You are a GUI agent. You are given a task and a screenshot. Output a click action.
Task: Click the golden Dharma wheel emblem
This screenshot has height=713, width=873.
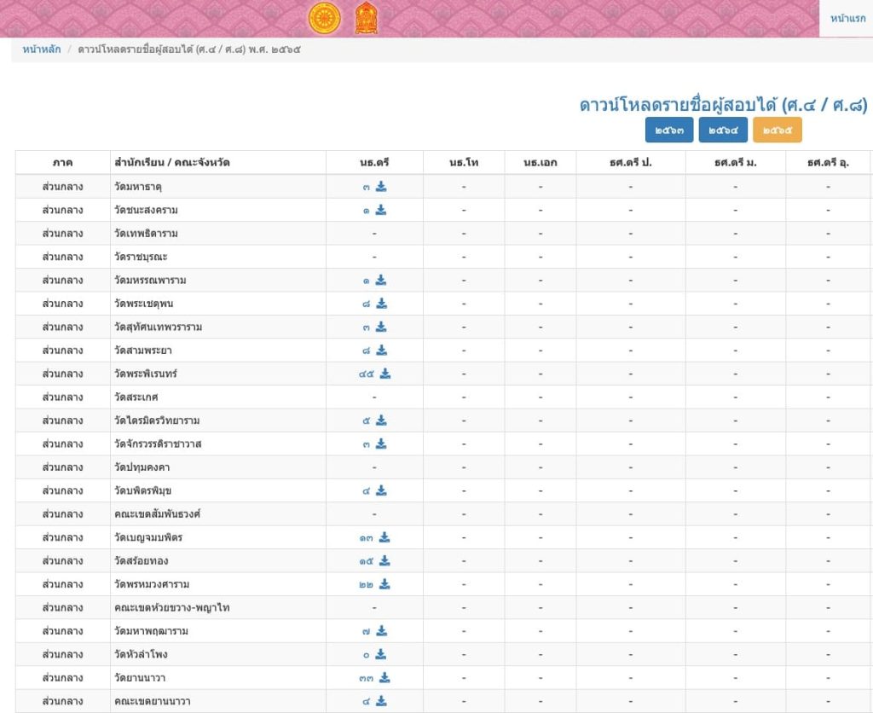click(x=325, y=18)
